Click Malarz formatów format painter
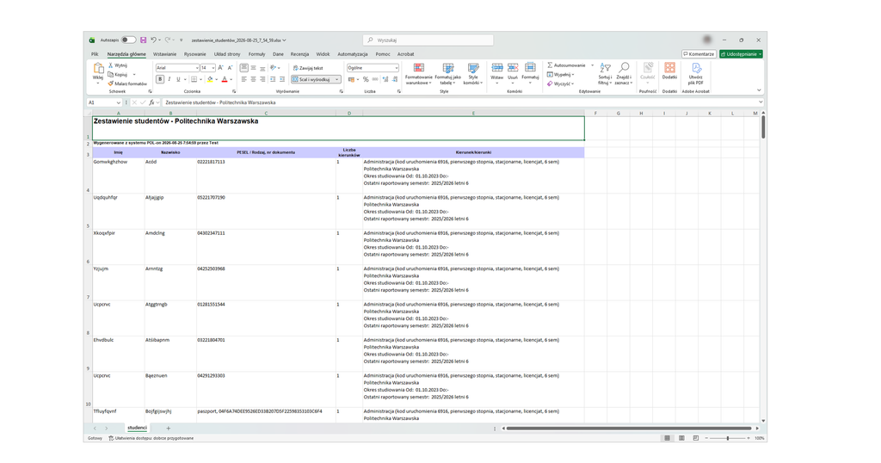Screen dimensions: 881x463 pyautogui.click(x=127, y=83)
